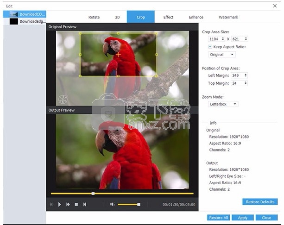The image size is (284, 225).
Task: Select the crop center crosshair
Action: tap(118, 55)
